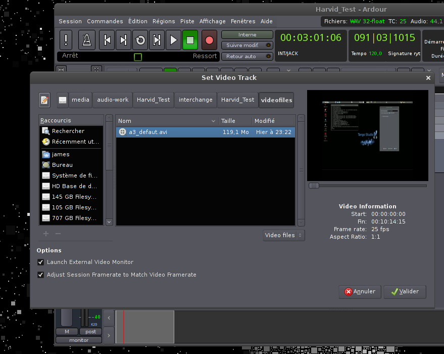Click the panic exclamation button in Ardour
The width and height of the screenshot is (444, 354).
pyautogui.click(x=66, y=40)
